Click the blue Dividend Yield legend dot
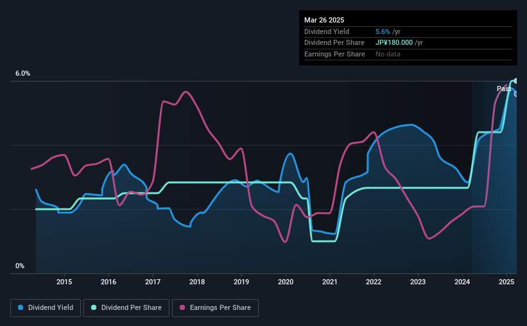This screenshot has width=527, height=326. pyautogui.click(x=21, y=307)
